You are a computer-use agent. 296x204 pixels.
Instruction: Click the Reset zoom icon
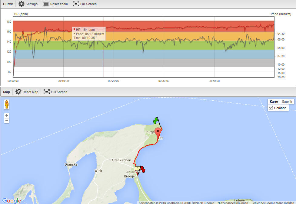pyautogui.click(x=46, y=4)
